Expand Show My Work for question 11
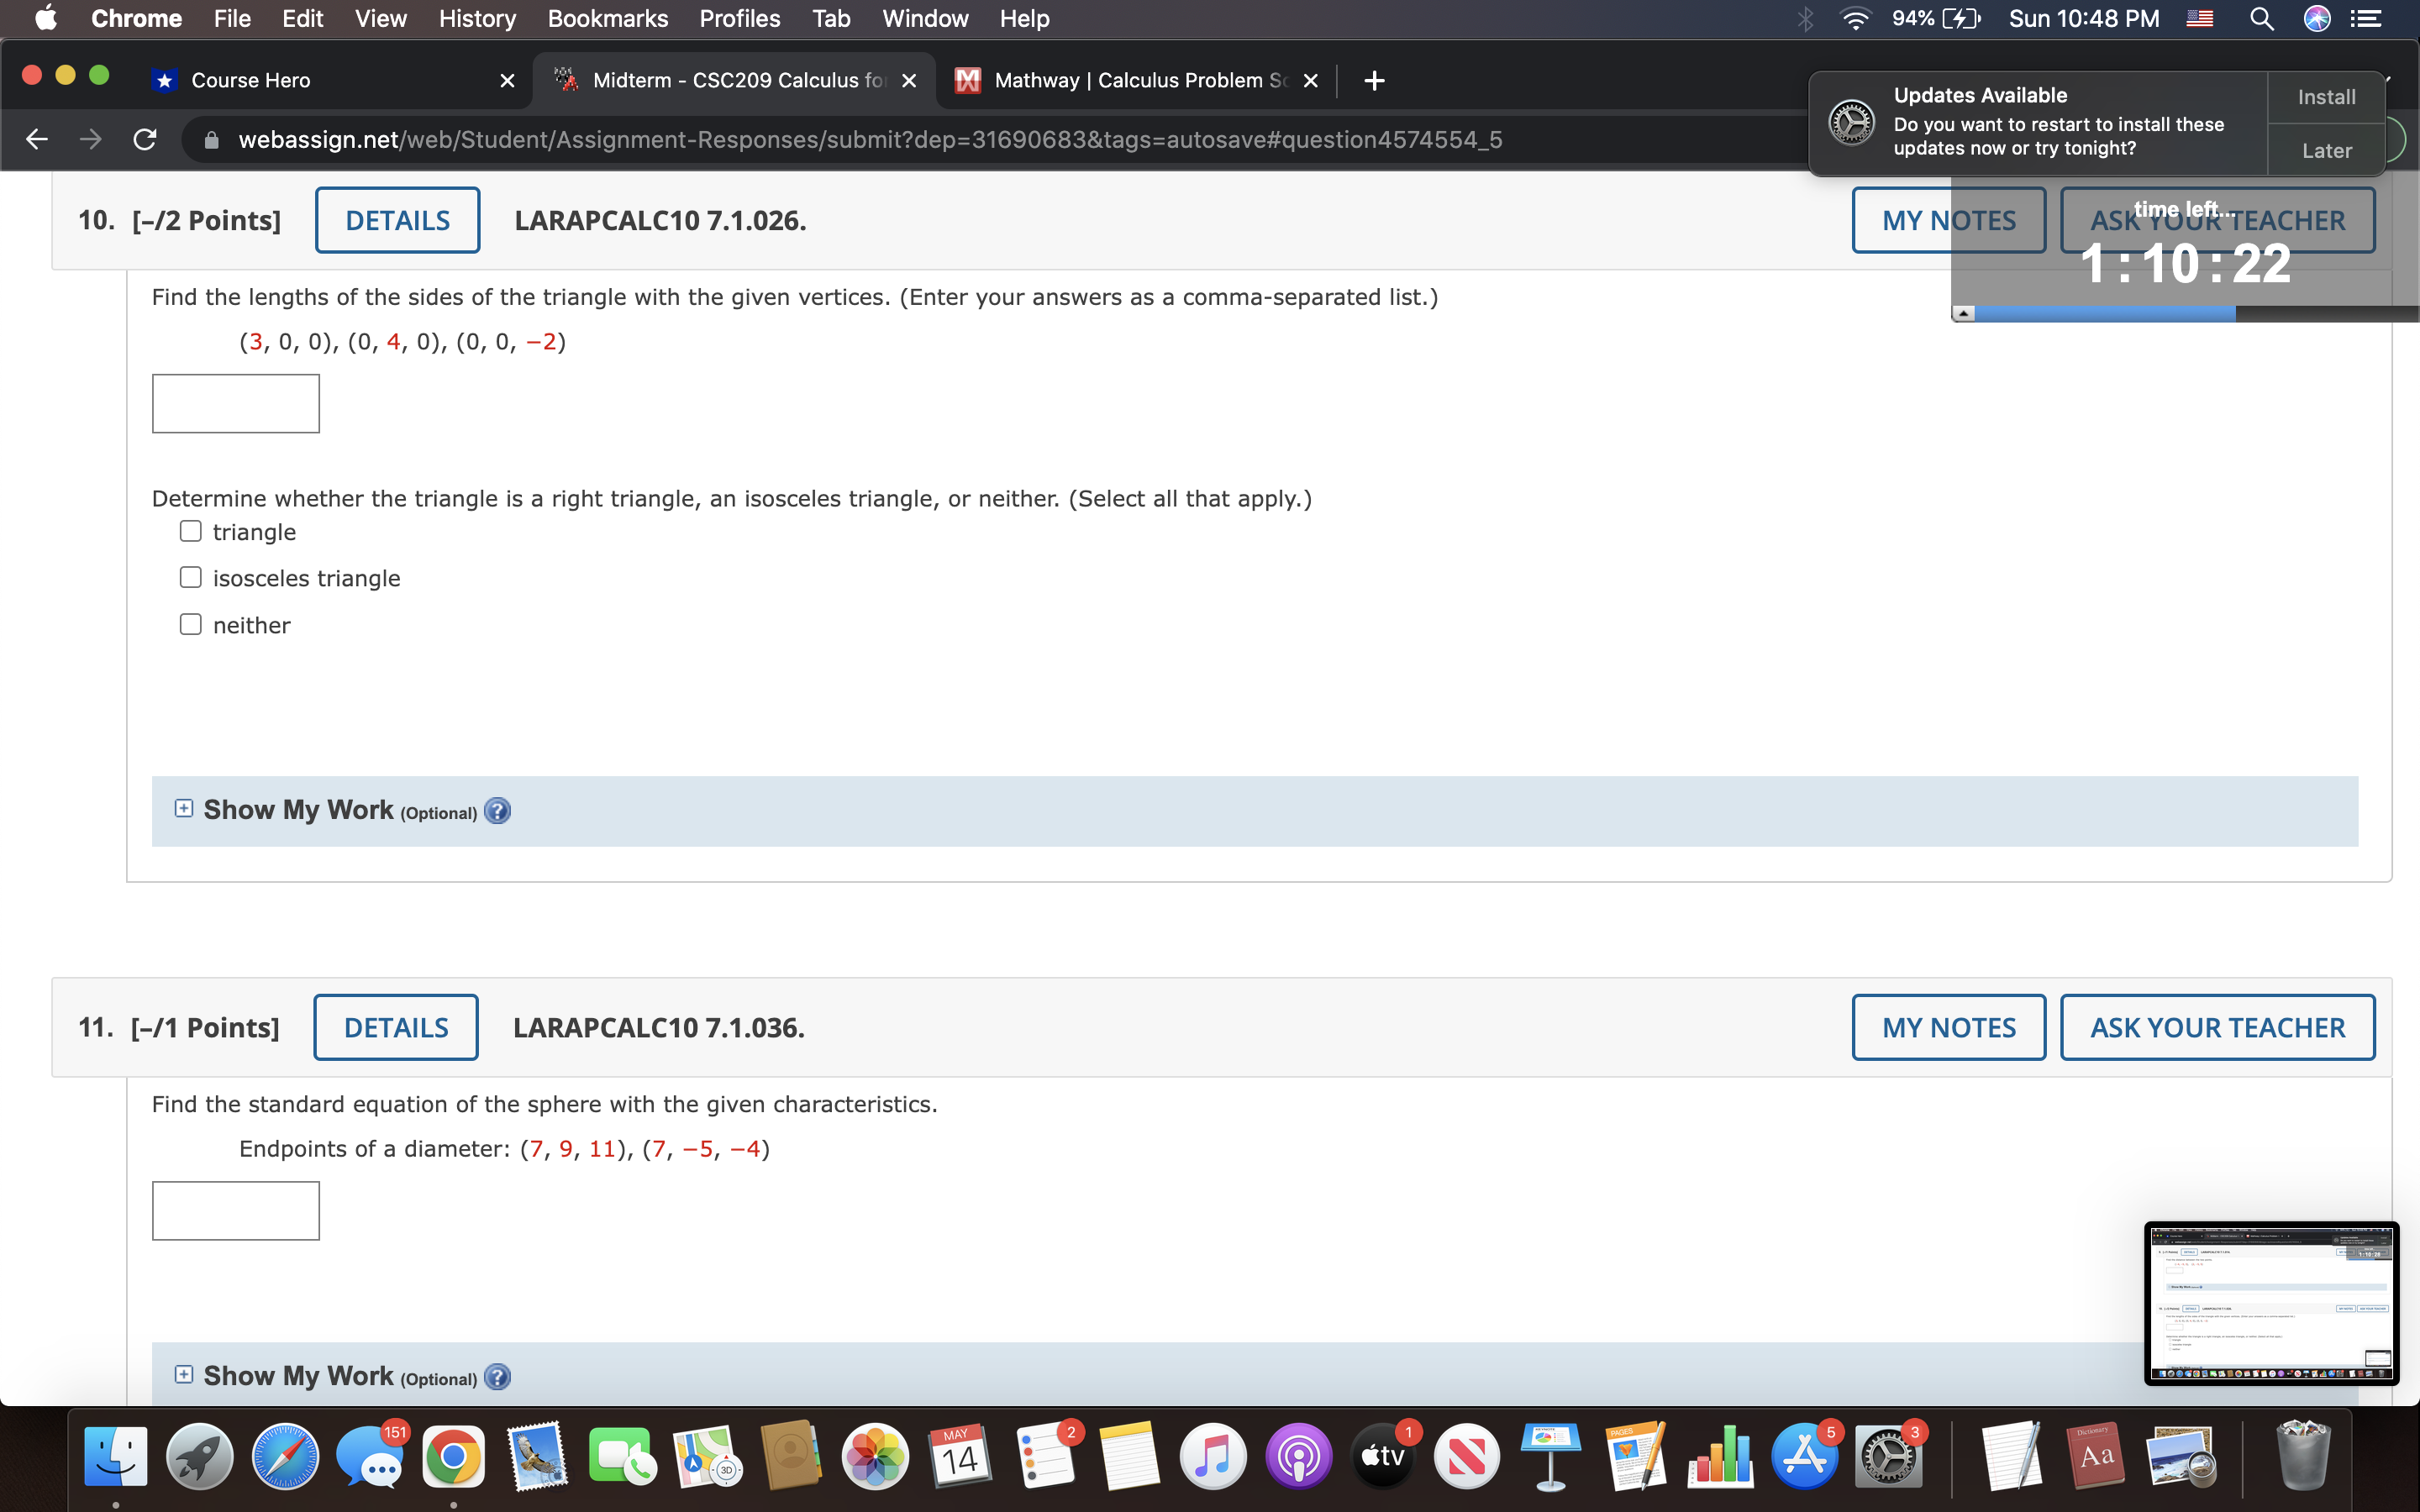This screenshot has height=1512, width=2420. click(183, 1373)
